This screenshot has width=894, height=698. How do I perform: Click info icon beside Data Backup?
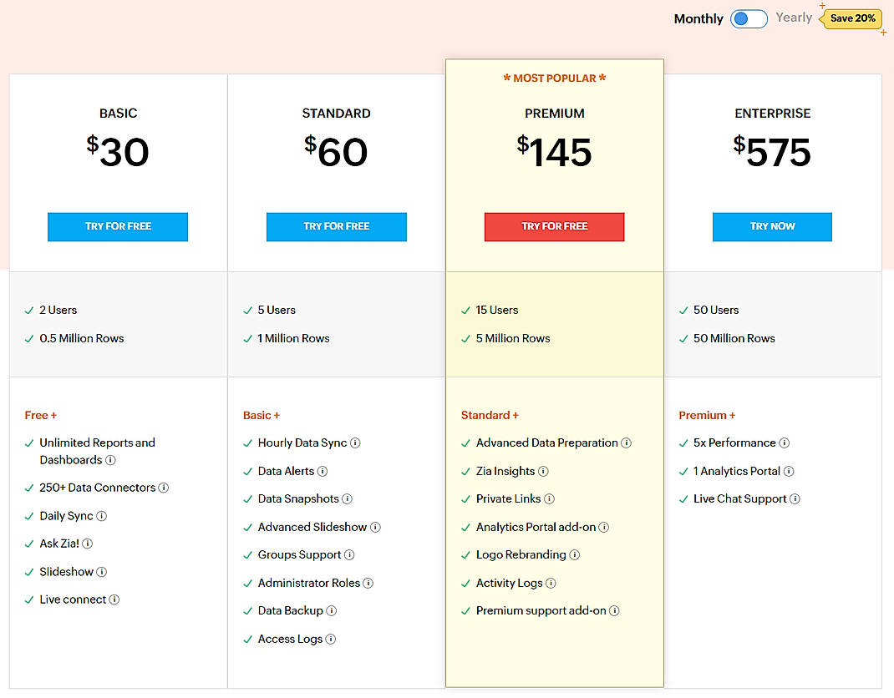(x=331, y=610)
